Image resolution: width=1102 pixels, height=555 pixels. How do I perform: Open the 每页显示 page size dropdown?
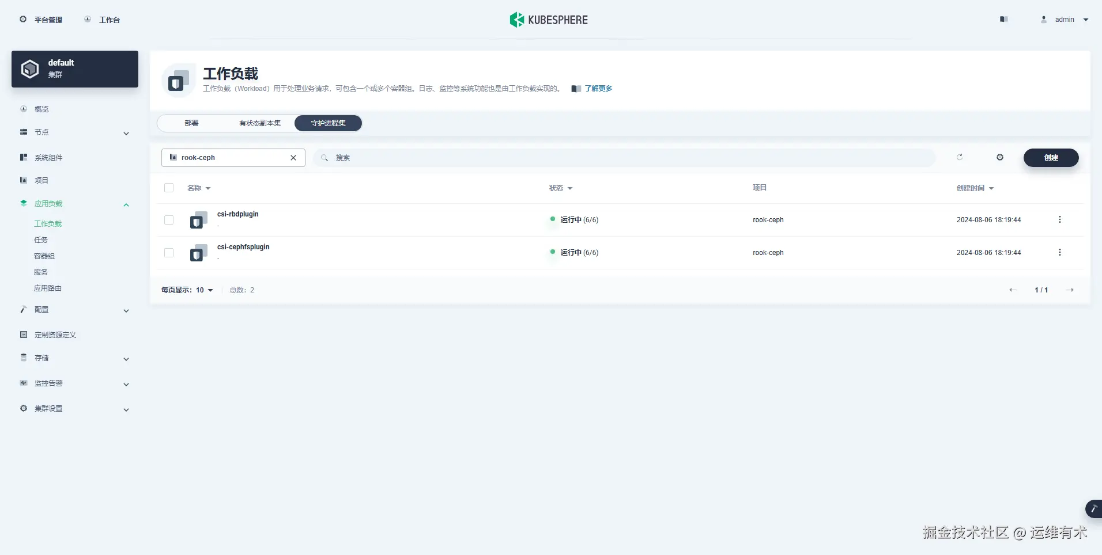[187, 290]
